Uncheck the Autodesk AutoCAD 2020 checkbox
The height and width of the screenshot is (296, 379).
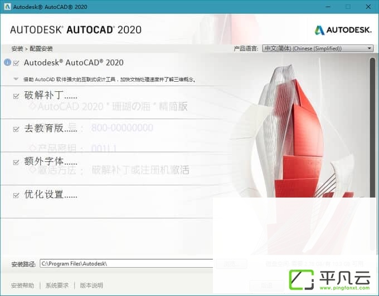coord(16,63)
